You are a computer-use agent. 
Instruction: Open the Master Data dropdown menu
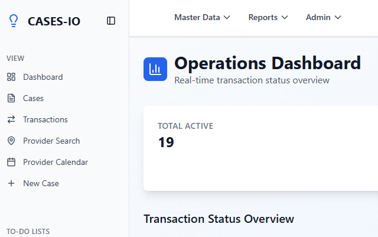point(202,17)
